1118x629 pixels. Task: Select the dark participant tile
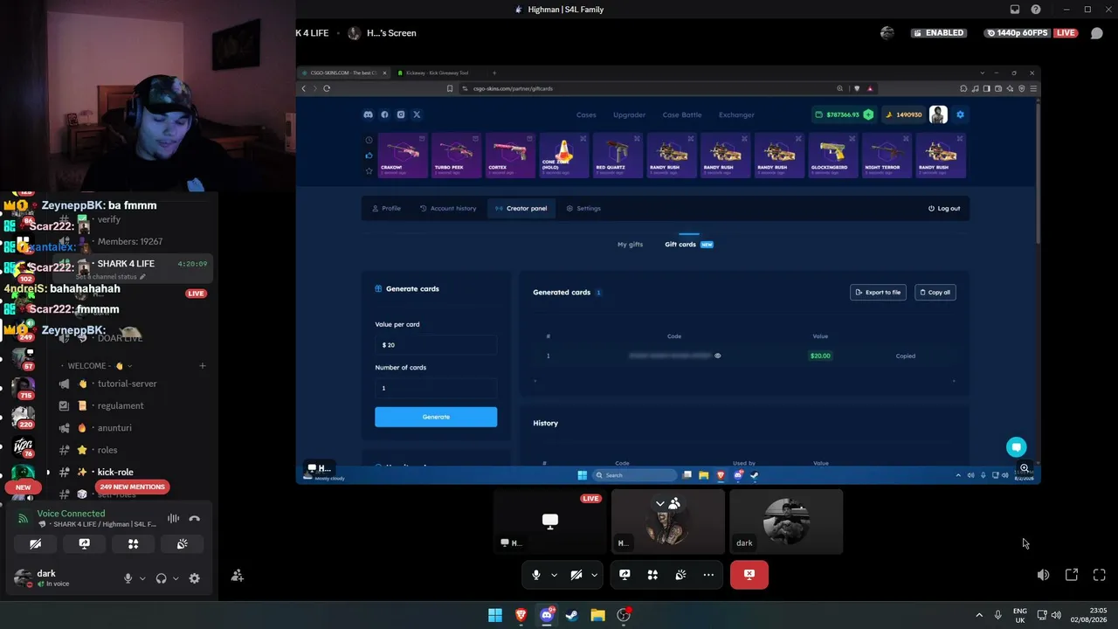(786, 522)
